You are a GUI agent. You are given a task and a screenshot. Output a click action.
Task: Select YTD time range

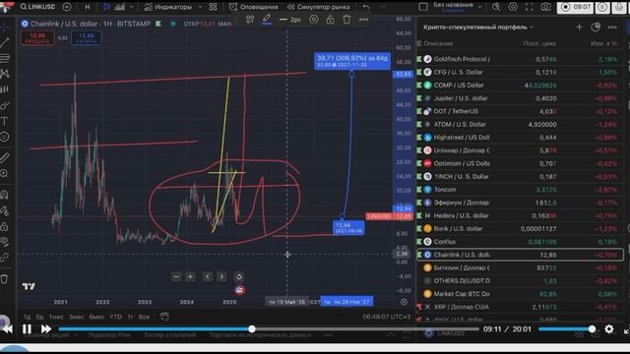coord(116,317)
